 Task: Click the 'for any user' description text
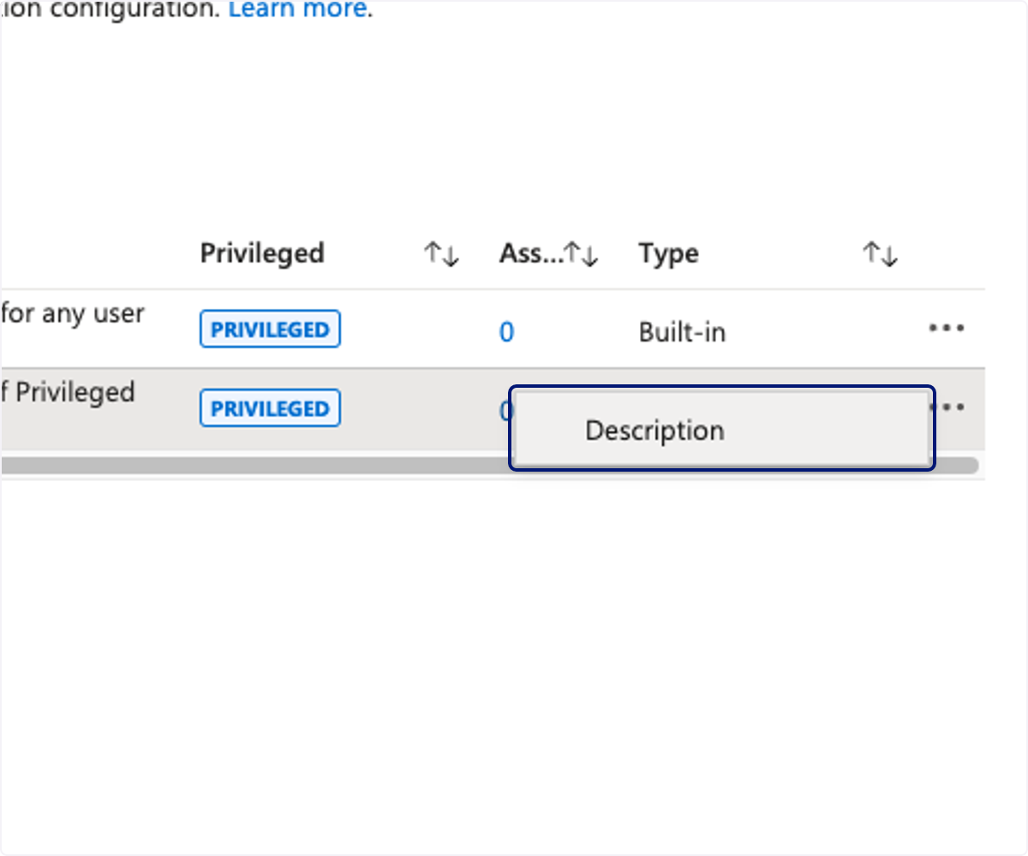[72, 314]
